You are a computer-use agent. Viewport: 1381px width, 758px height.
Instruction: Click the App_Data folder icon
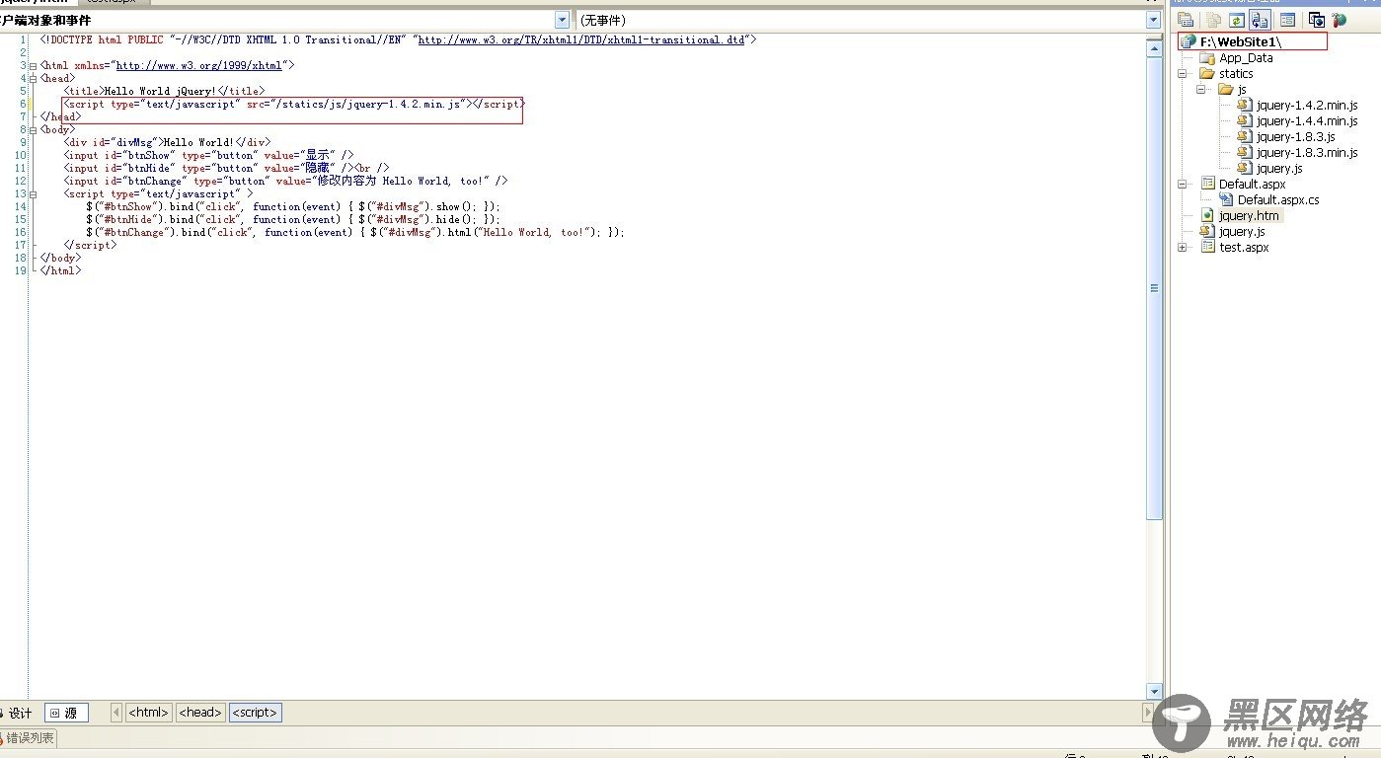(1207, 58)
